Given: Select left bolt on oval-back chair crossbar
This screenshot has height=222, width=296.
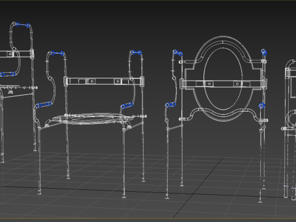Looking at the screenshot, I should (209, 84).
